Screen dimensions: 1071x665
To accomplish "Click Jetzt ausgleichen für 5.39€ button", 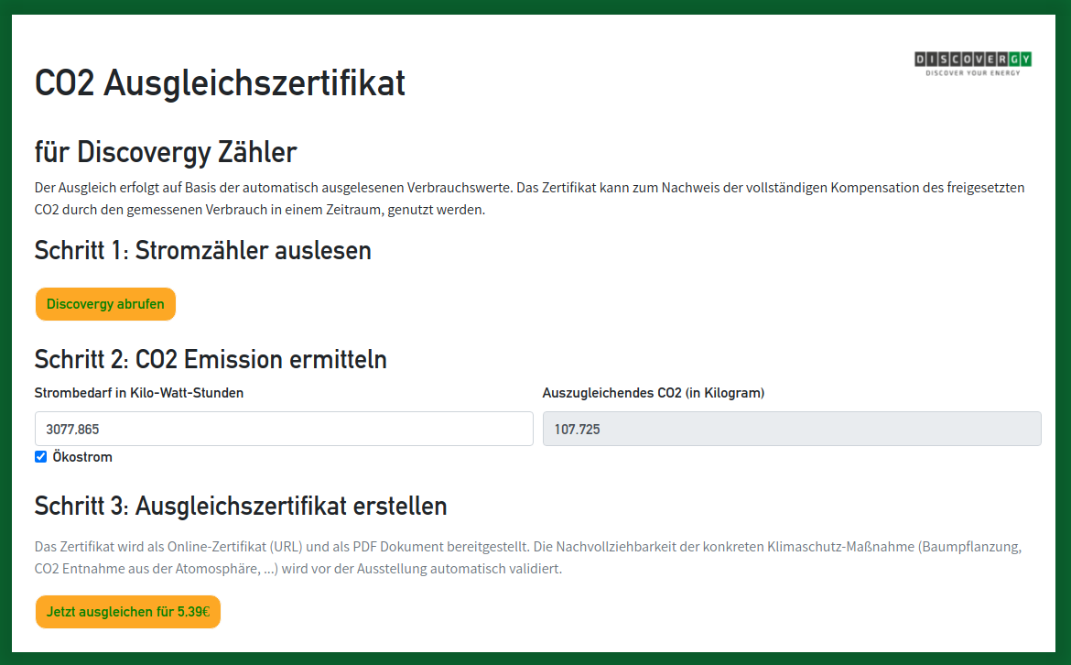I will (128, 612).
